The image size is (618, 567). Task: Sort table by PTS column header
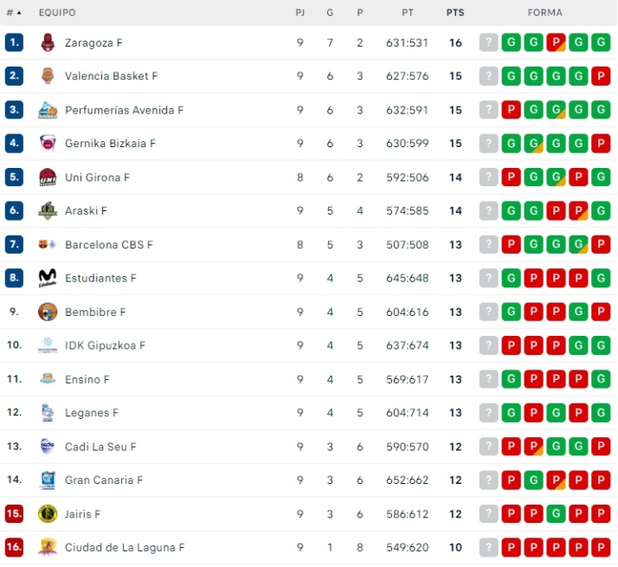[x=455, y=13]
